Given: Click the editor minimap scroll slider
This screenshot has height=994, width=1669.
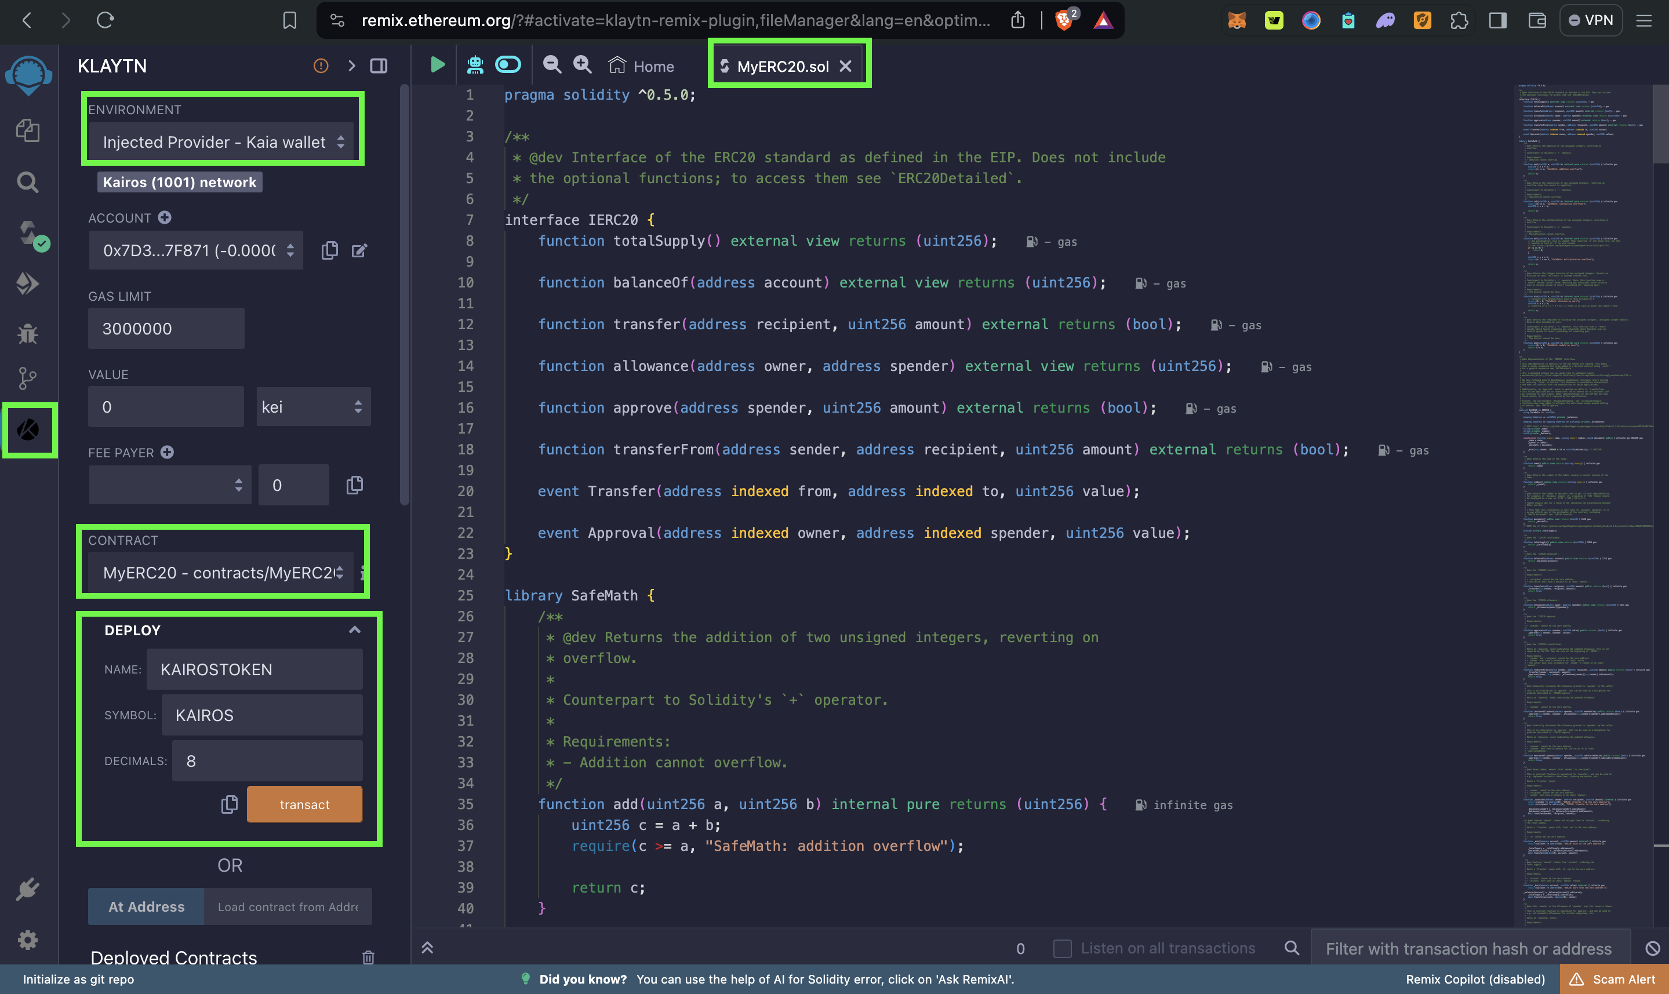Looking at the screenshot, I should coord(1660,124).
